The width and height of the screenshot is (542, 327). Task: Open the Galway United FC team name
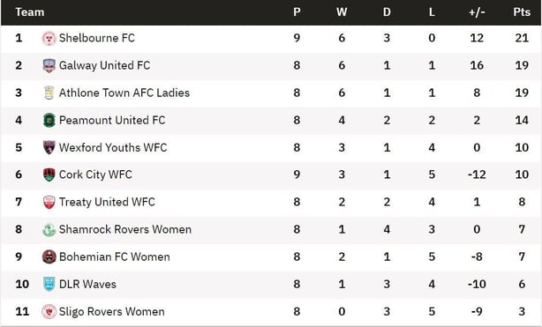point(104,65)
